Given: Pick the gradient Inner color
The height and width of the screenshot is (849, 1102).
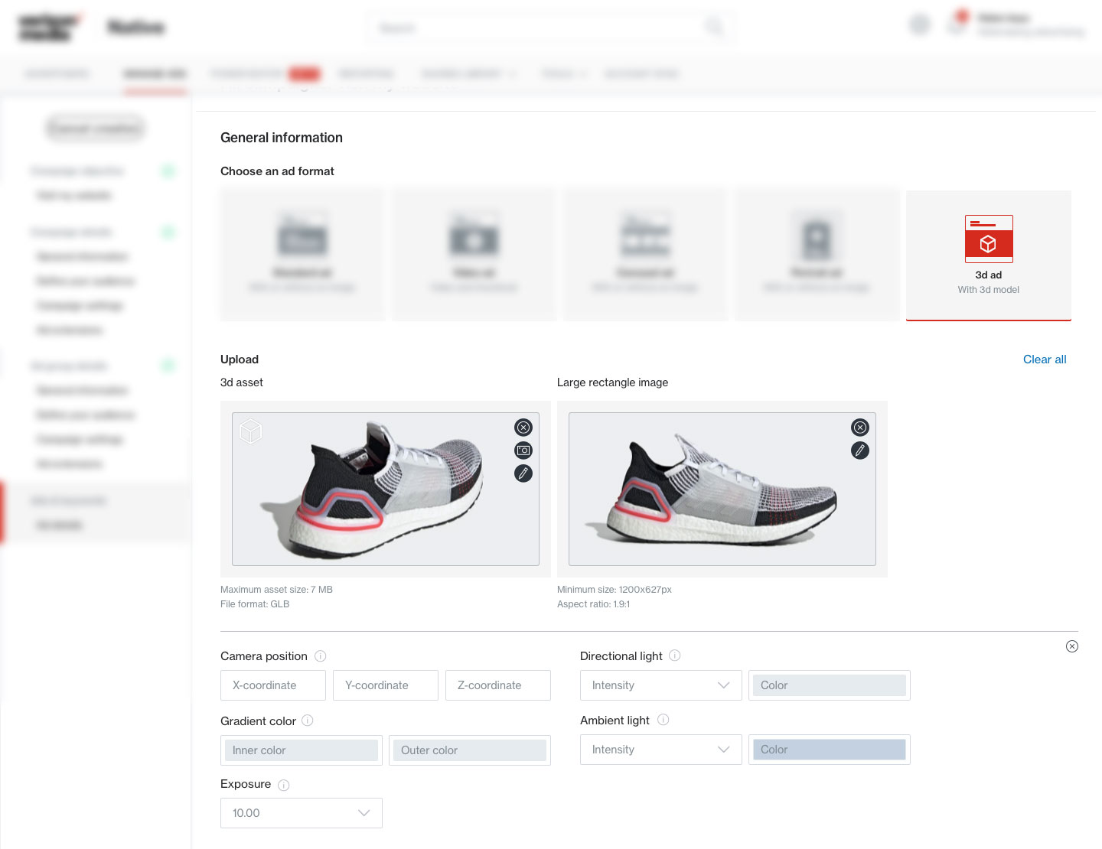Looking at the screenshot, I should click(302, 750).
